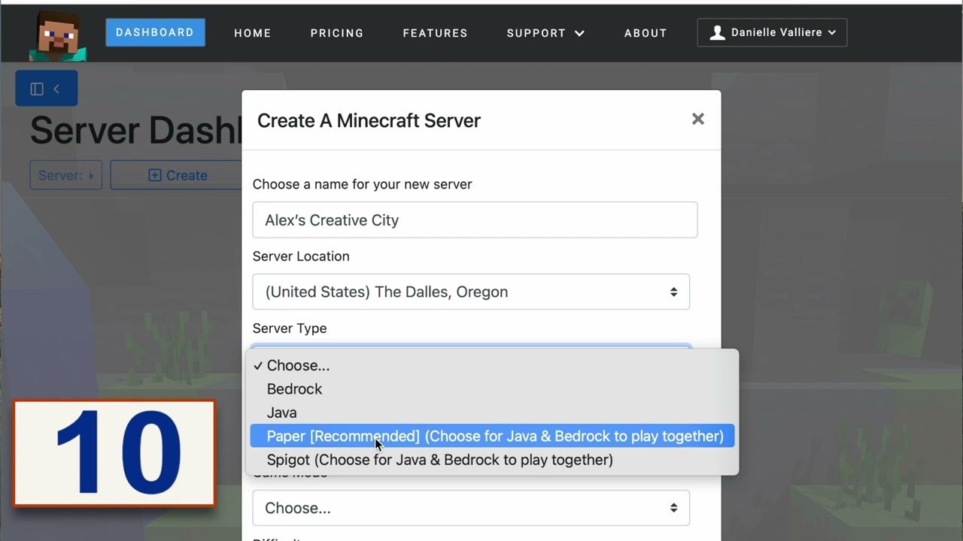This screenshot has height=541, width=963.
Task: Click the server name input field
Action: point(475,220)
